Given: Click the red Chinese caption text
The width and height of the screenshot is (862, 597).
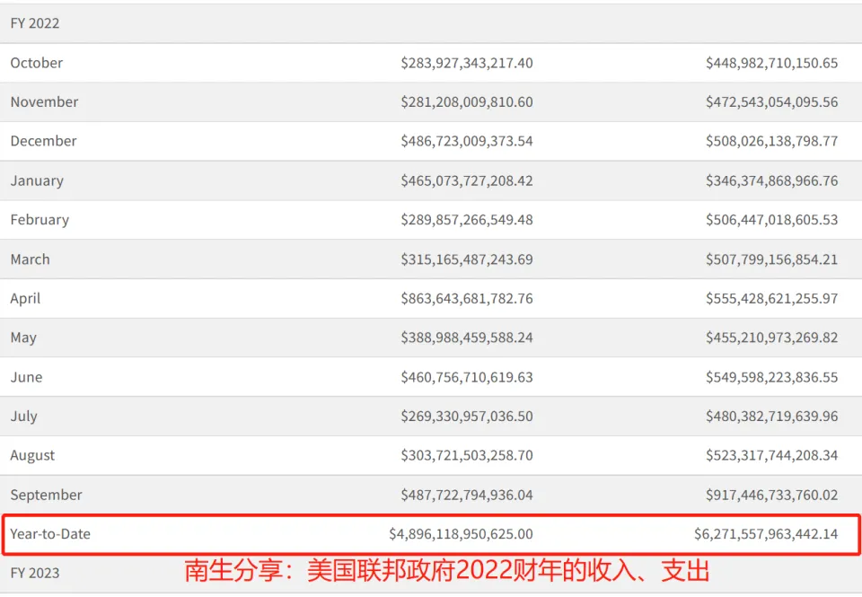Looking at the screenshot, I should tap(448, 571).
